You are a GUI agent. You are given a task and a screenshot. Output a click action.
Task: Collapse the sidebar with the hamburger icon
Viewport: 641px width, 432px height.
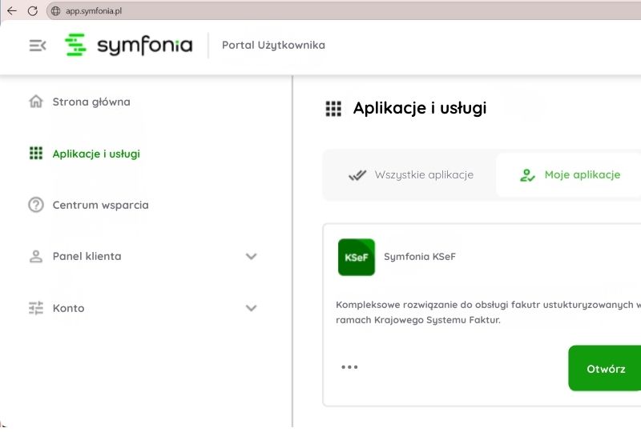pos(38,46)
